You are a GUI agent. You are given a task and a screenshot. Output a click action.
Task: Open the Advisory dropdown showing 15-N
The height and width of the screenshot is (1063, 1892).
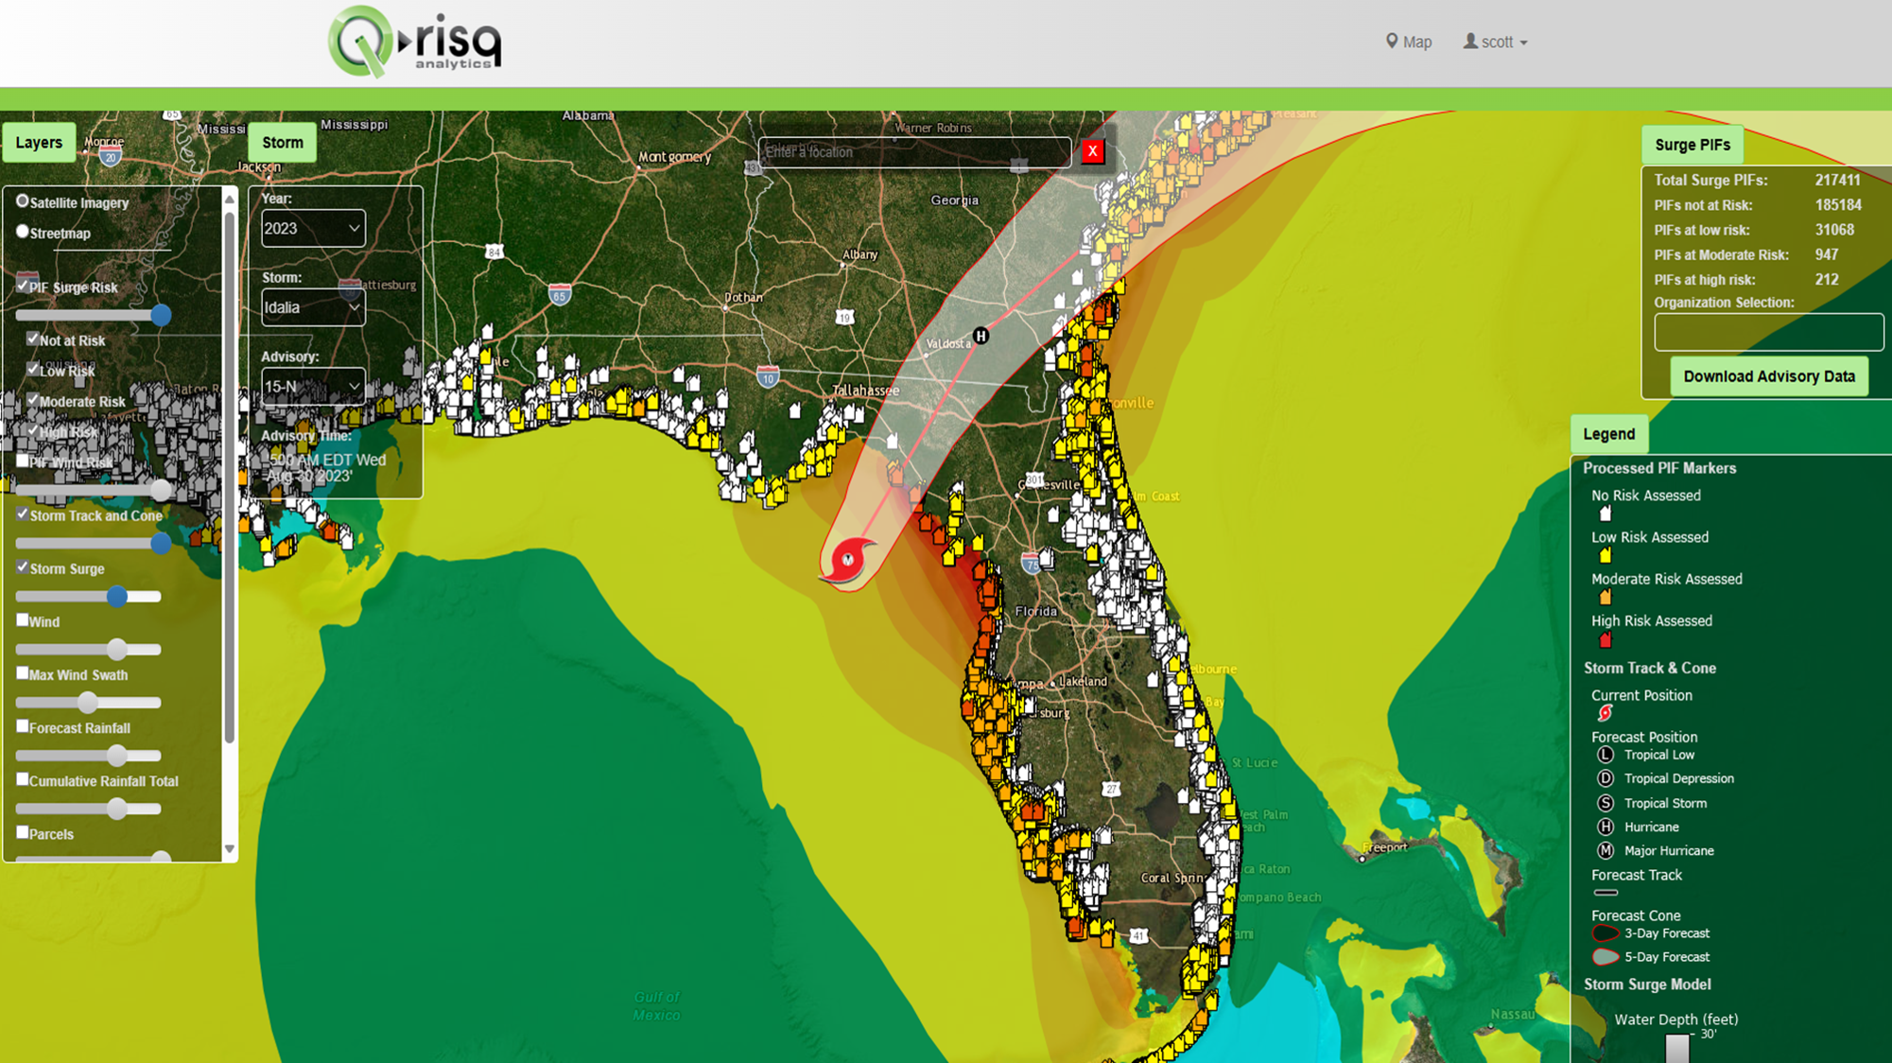pyautogui.click(x=313, y=387)
